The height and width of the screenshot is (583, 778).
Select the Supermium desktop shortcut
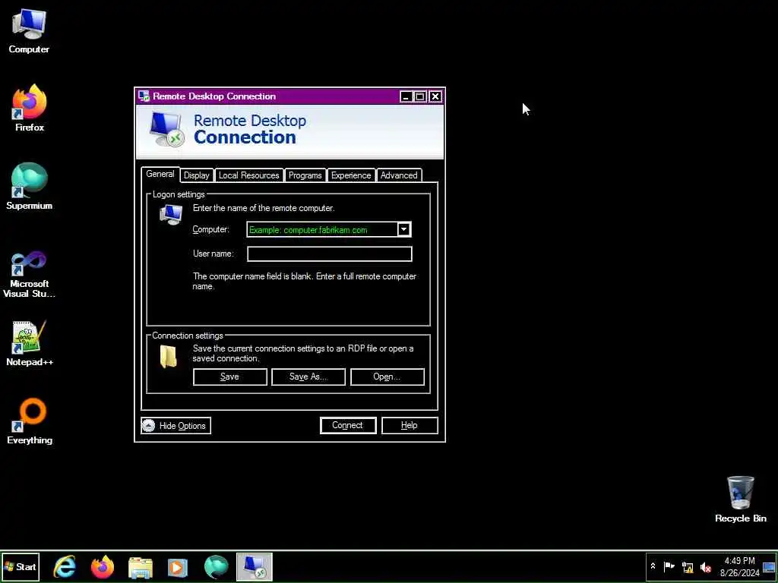coord(30,186)
